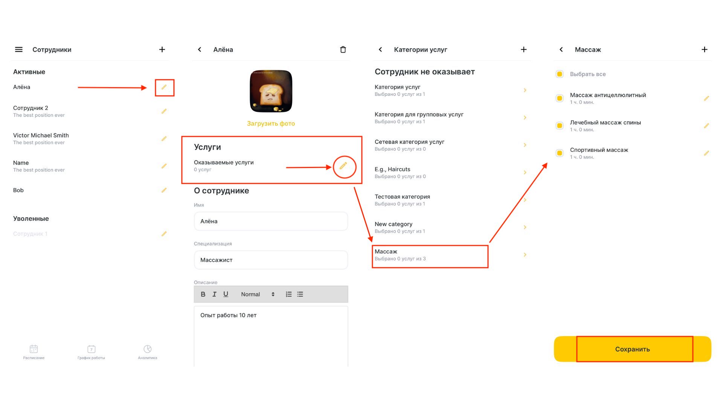Viewport: 723px width, 406px height.
Task: Click the back arrow in Категории услуг
Action: tap(380, 49)
